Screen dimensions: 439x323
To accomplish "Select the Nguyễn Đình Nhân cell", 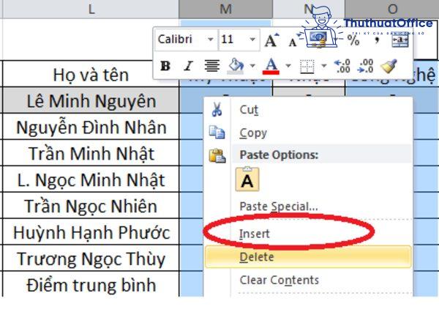I will click(x=91, y=127).
